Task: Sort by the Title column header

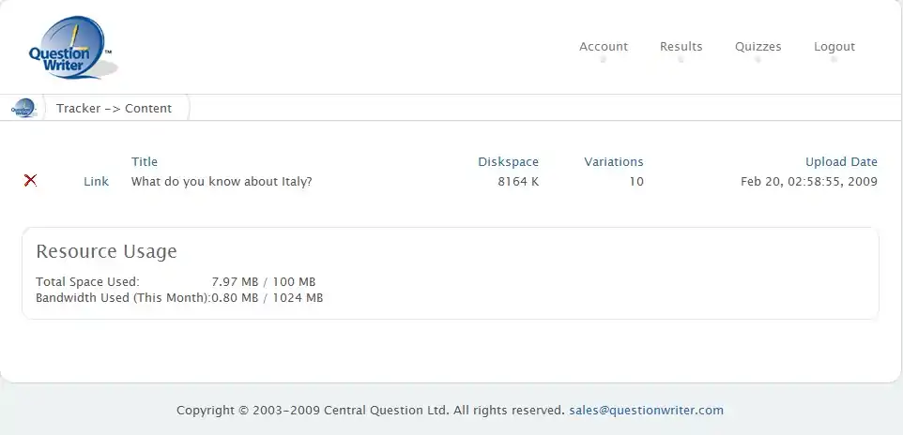Action: coord(145,162)
